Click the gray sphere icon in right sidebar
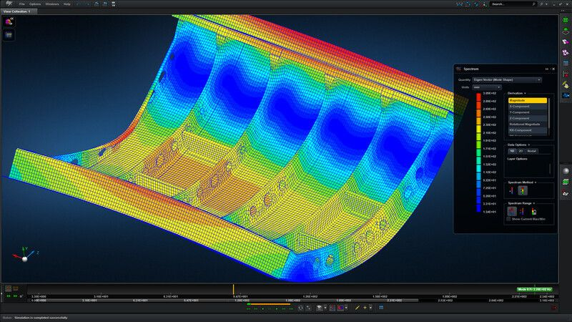572x322 pixels. click(565, 172)
